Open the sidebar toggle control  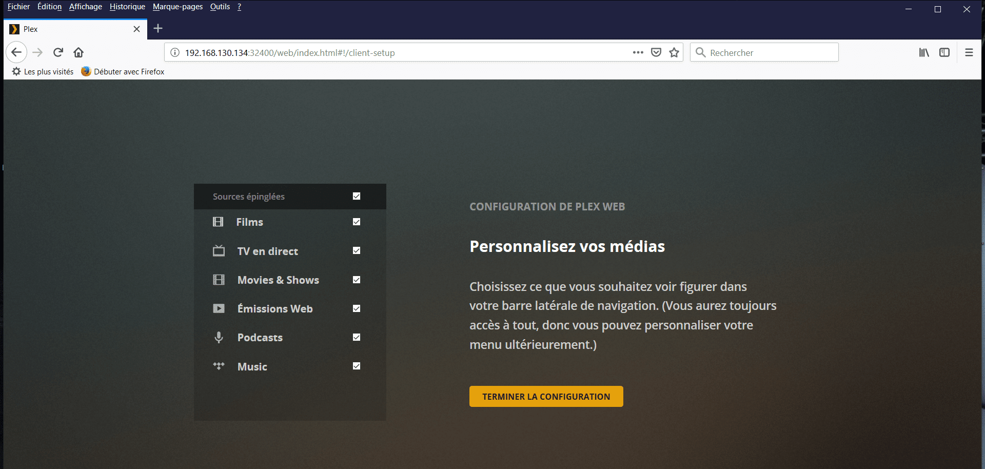[944, 52]
